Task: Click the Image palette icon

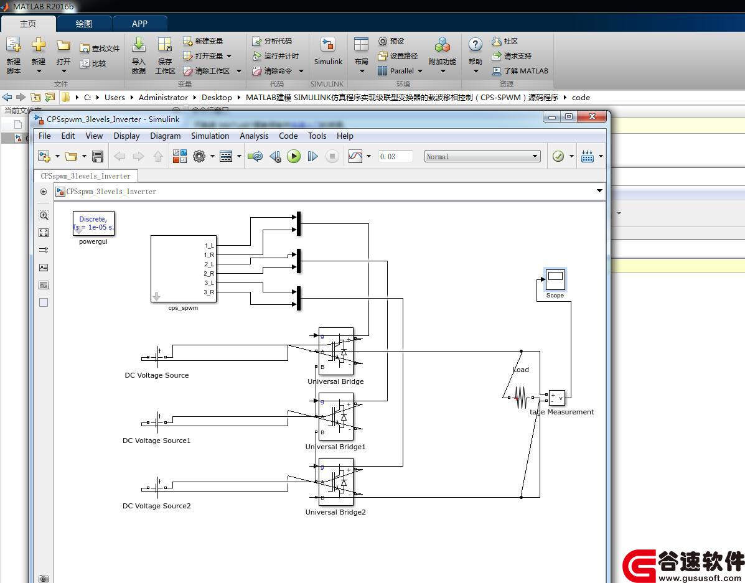Action: tap(43, 285)
